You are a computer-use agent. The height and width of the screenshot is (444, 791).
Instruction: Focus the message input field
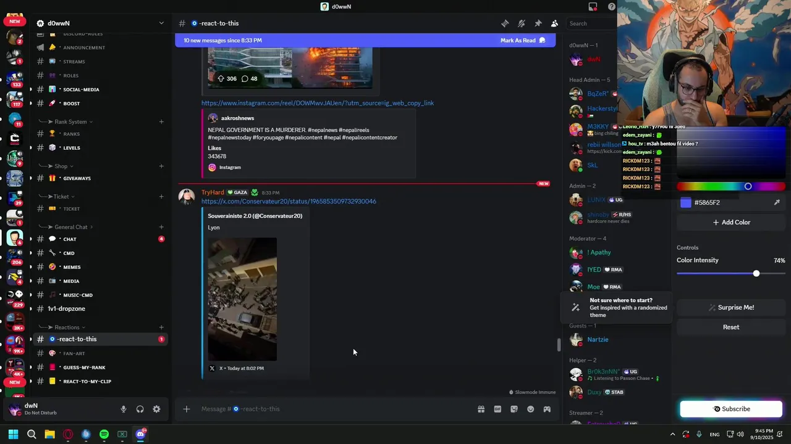pos(334,409)
